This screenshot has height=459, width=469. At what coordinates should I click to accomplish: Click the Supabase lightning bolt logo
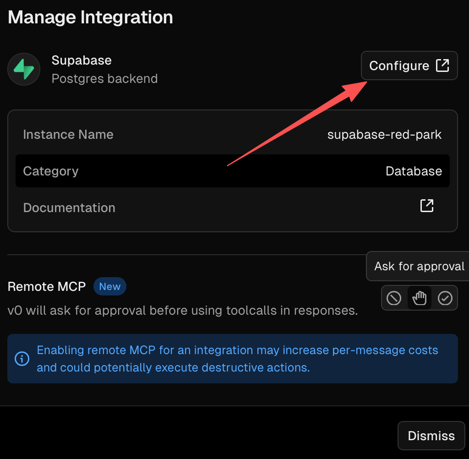24,69
